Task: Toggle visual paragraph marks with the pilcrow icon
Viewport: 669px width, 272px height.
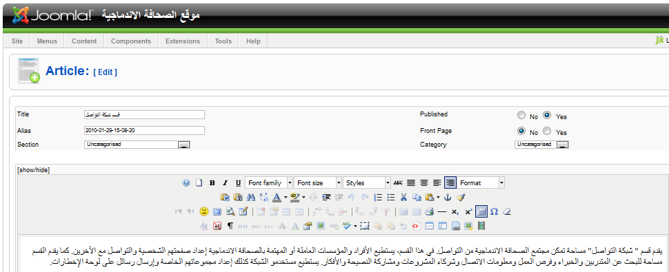Action: click(230, 226)
